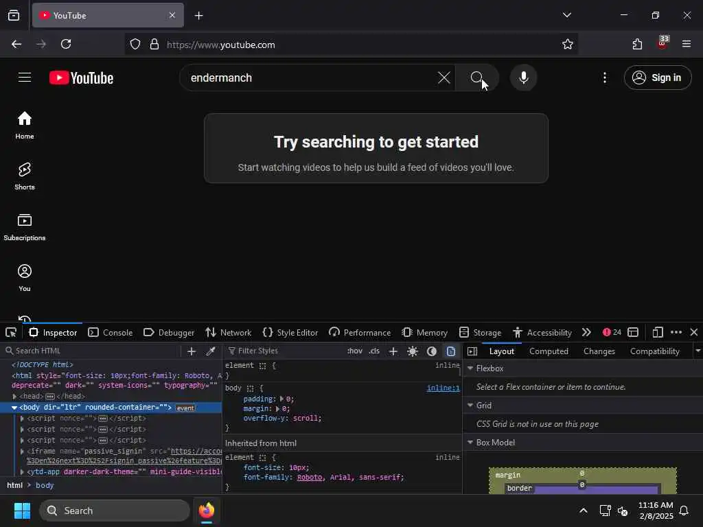Open the Firefox application menu
The height and width of the screenshot is (527, 703).
click(x=686, y=44)
